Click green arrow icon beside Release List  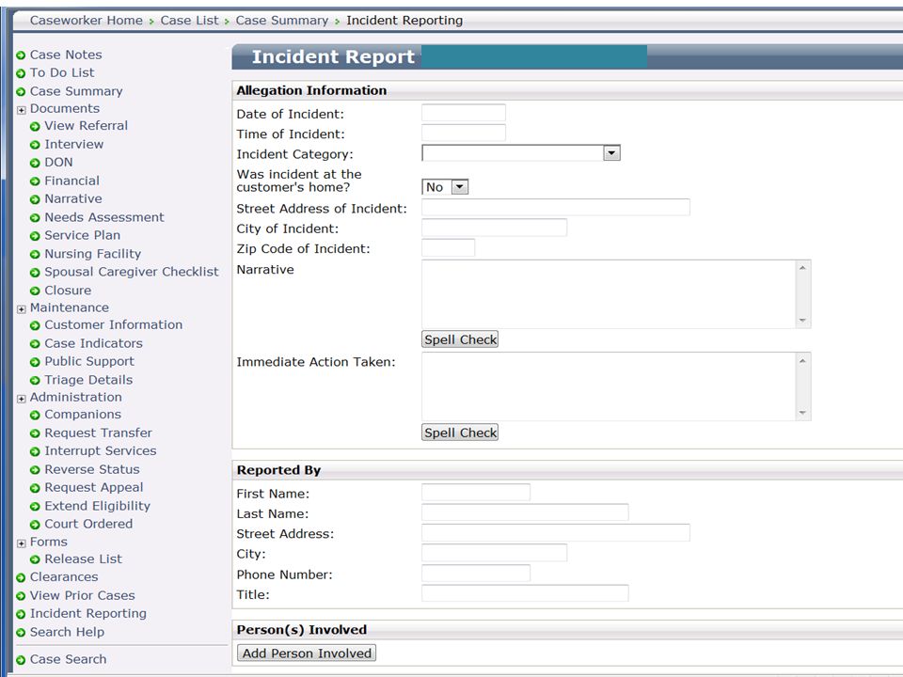click(x=35, y=559)
